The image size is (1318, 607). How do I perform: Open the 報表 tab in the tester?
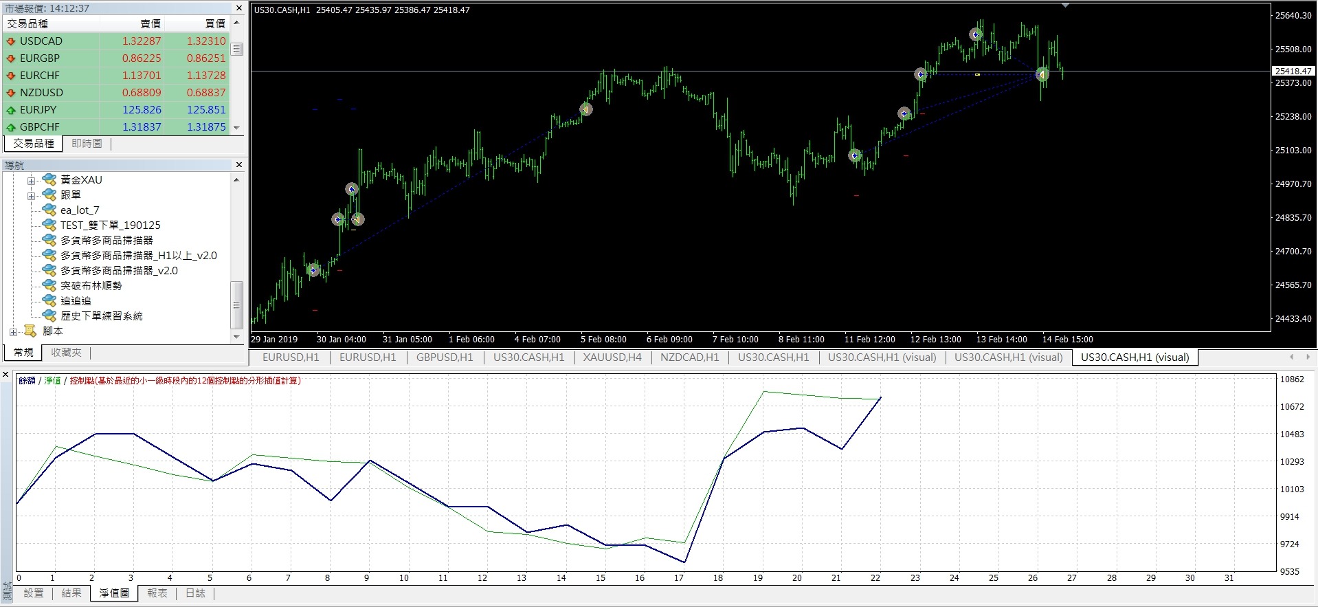pos(157,593)
